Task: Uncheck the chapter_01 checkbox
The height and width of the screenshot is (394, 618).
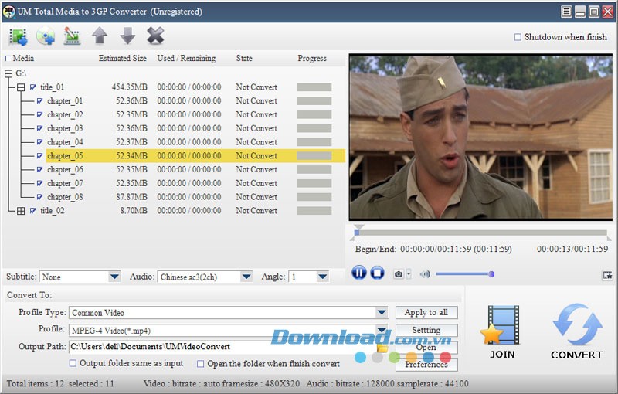Action: coord(39,101)
